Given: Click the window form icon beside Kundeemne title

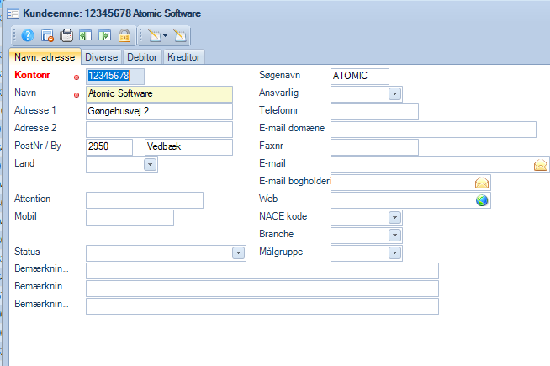Looking at the screenshot, I should (x=13, y=13).
